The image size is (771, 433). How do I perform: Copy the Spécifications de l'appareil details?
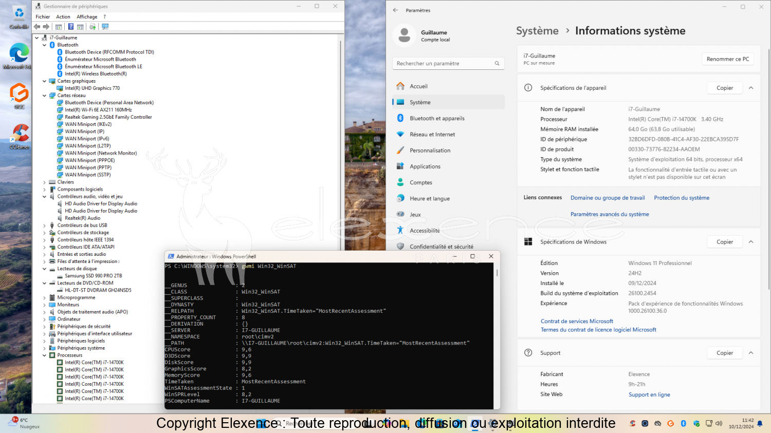pos(725,88)
